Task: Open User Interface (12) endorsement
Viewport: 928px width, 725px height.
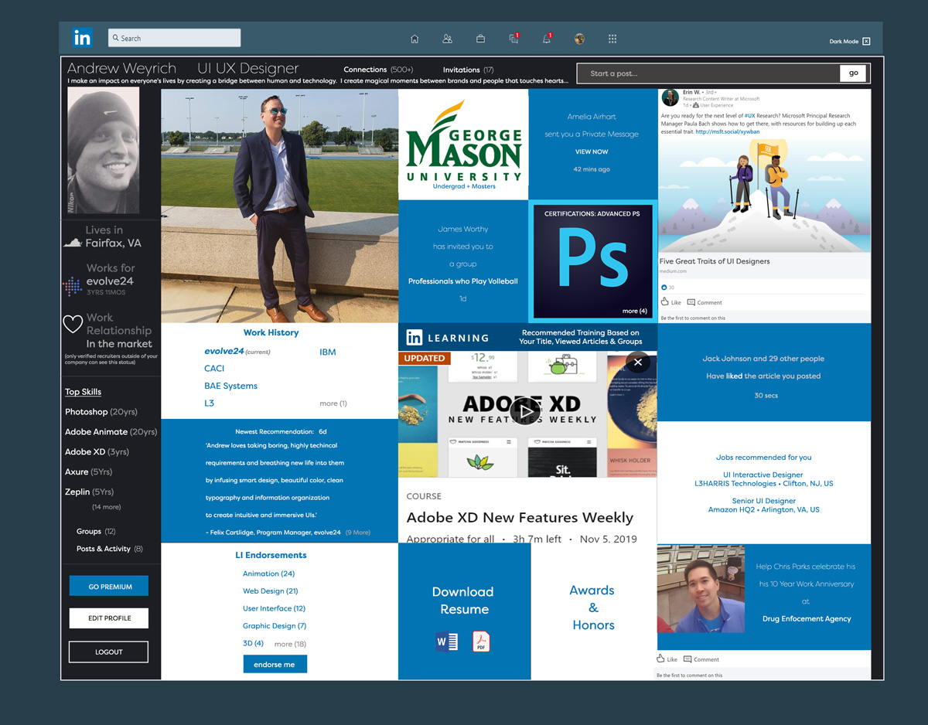Action: (274, 608)
